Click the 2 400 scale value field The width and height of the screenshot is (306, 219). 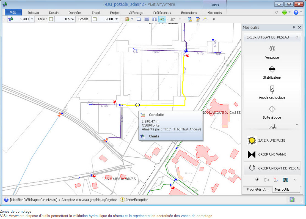[22, 19]
